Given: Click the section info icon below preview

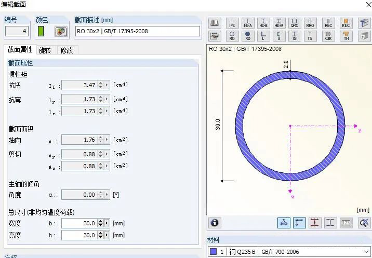Looking at the screenshot, I should [x=215, y=223].
